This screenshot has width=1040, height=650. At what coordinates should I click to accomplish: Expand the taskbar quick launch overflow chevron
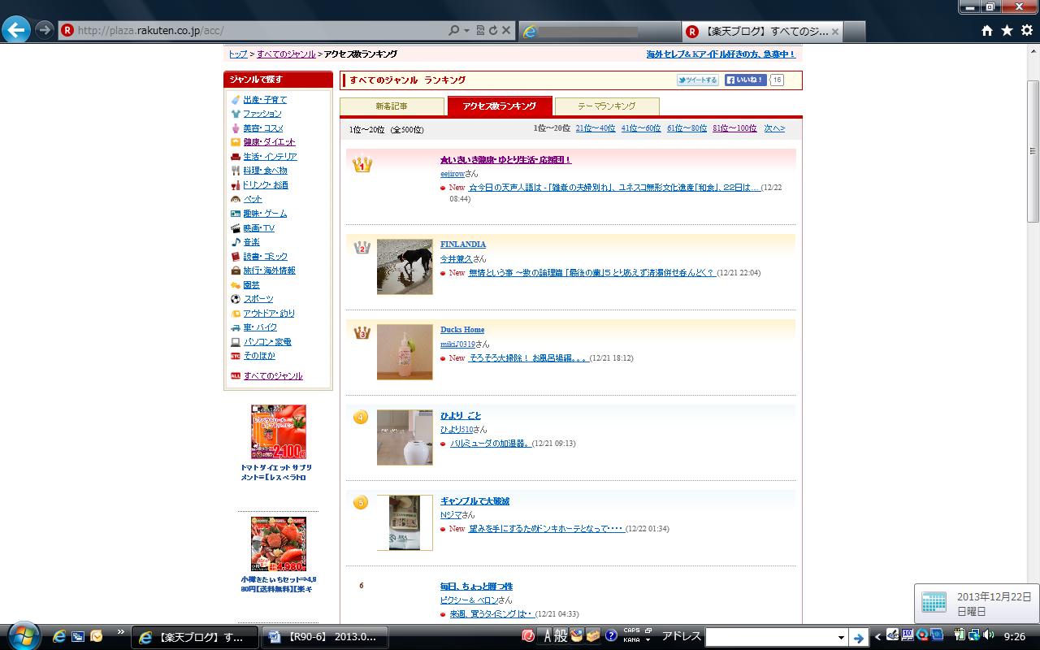(121, 631)
